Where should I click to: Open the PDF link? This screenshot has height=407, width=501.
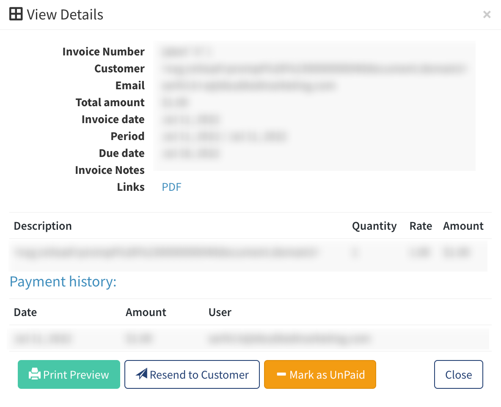pos(171,187)
